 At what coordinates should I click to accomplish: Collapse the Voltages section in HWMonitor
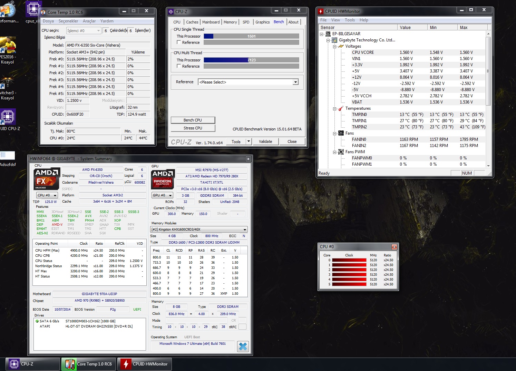[x=334, y=47]
